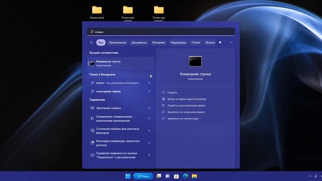Click pin icon beside Закрепить на начальном экране
This screenshot has width=322, height=181.
click(163, 112)
